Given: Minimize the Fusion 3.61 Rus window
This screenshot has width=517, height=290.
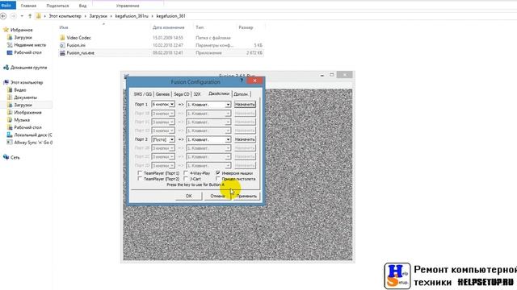Looking at the screenshot, I should click(x=322, y=75).
